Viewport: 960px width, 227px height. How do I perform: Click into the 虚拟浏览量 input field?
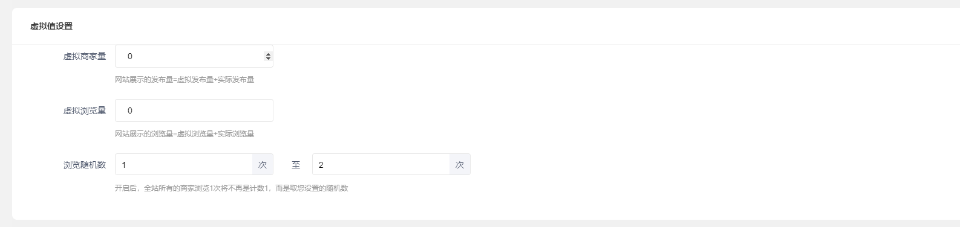point(194,110)
